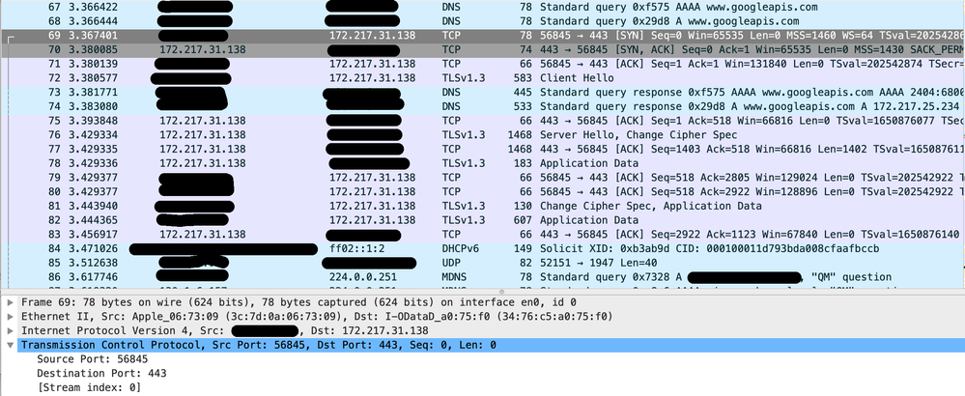The height and width of the screenshot is (396, 965).
Task: Select packet 85 UDP row
Action: 483,263
